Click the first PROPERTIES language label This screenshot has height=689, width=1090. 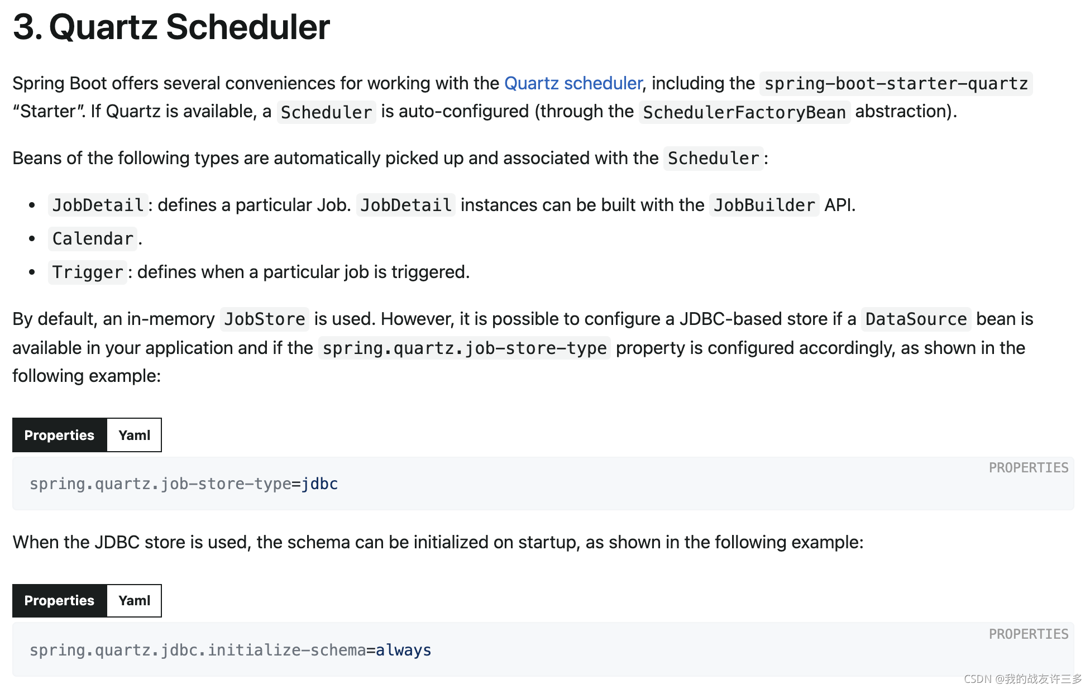[1028, 468]
